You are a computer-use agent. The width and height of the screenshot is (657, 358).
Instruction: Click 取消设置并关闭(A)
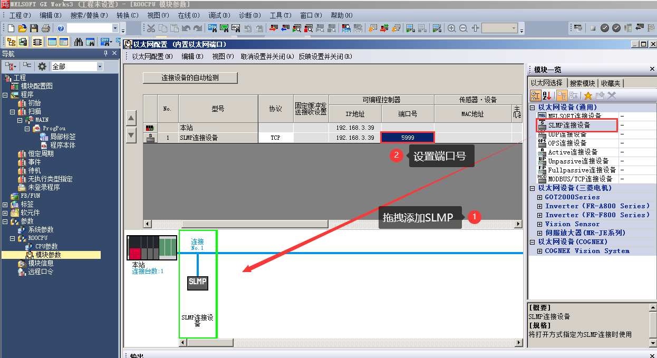267,56
